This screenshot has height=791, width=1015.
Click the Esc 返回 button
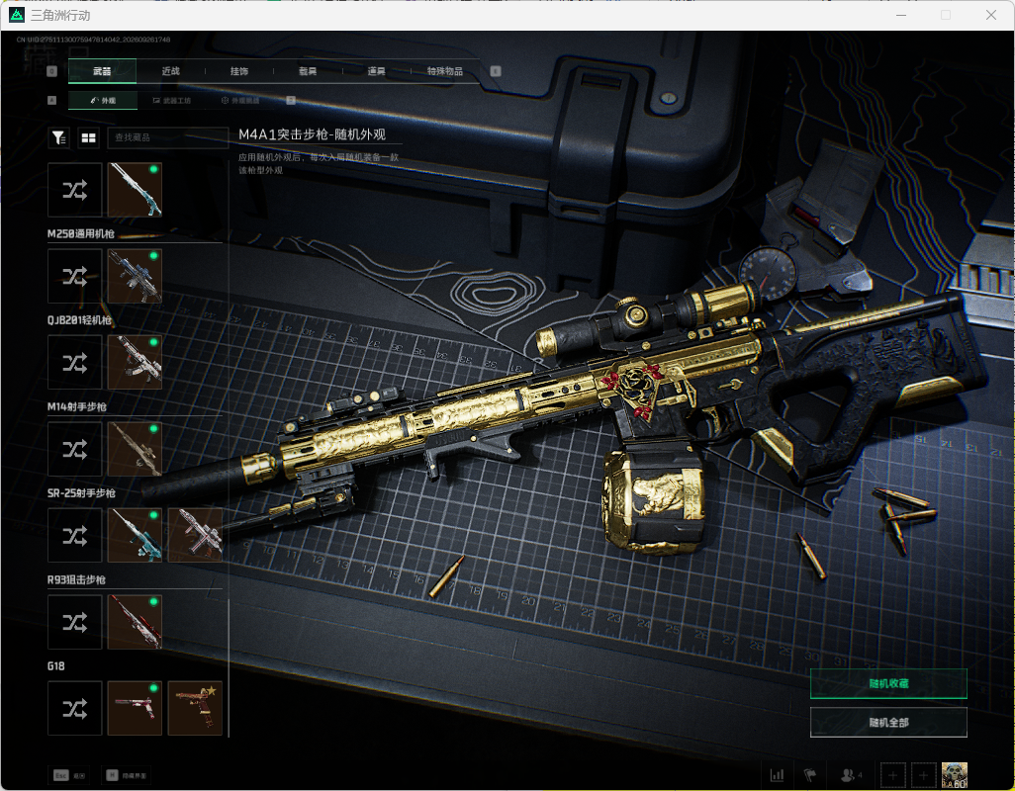click(69, 775)
